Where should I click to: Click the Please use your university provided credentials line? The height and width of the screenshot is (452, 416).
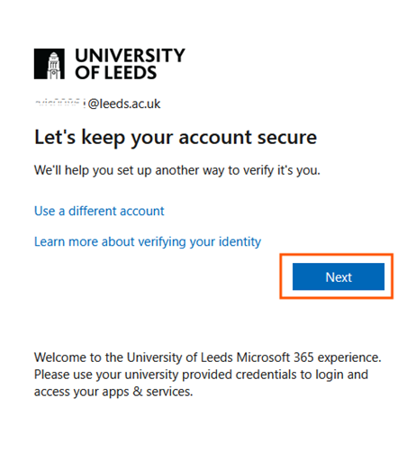[x=201, y=375]
